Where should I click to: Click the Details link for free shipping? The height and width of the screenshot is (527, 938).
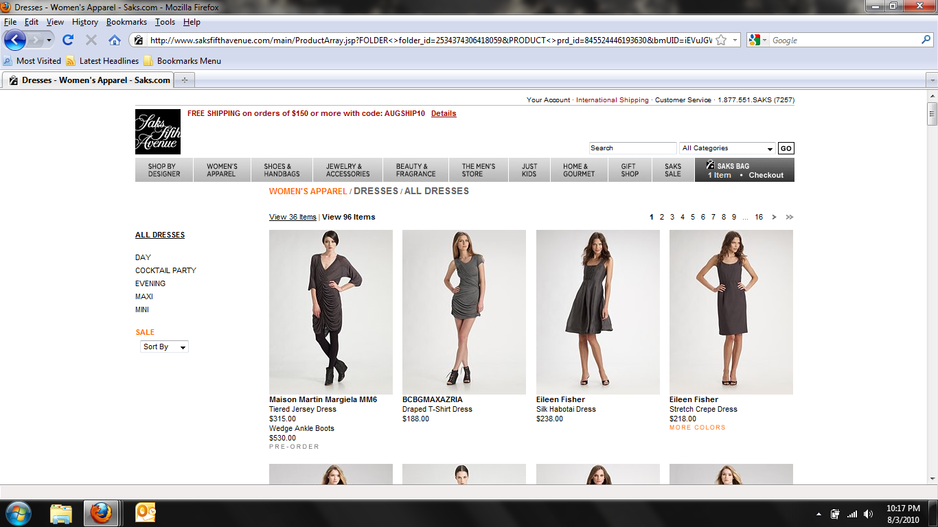click(444, 114)
